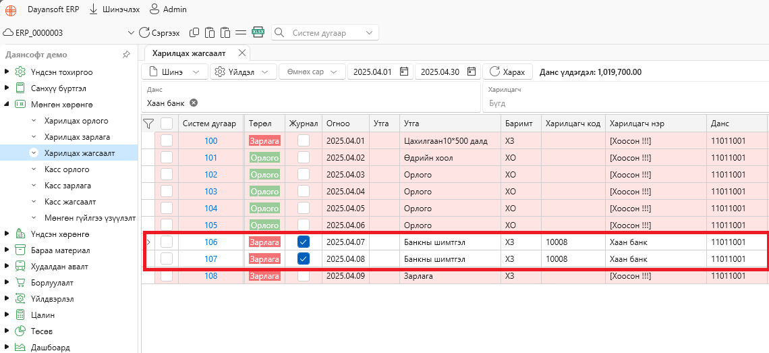The height and width of the screenshot is (353, 769).
Task: Open the Касс орлого menu item
Action: pos(66,169)
